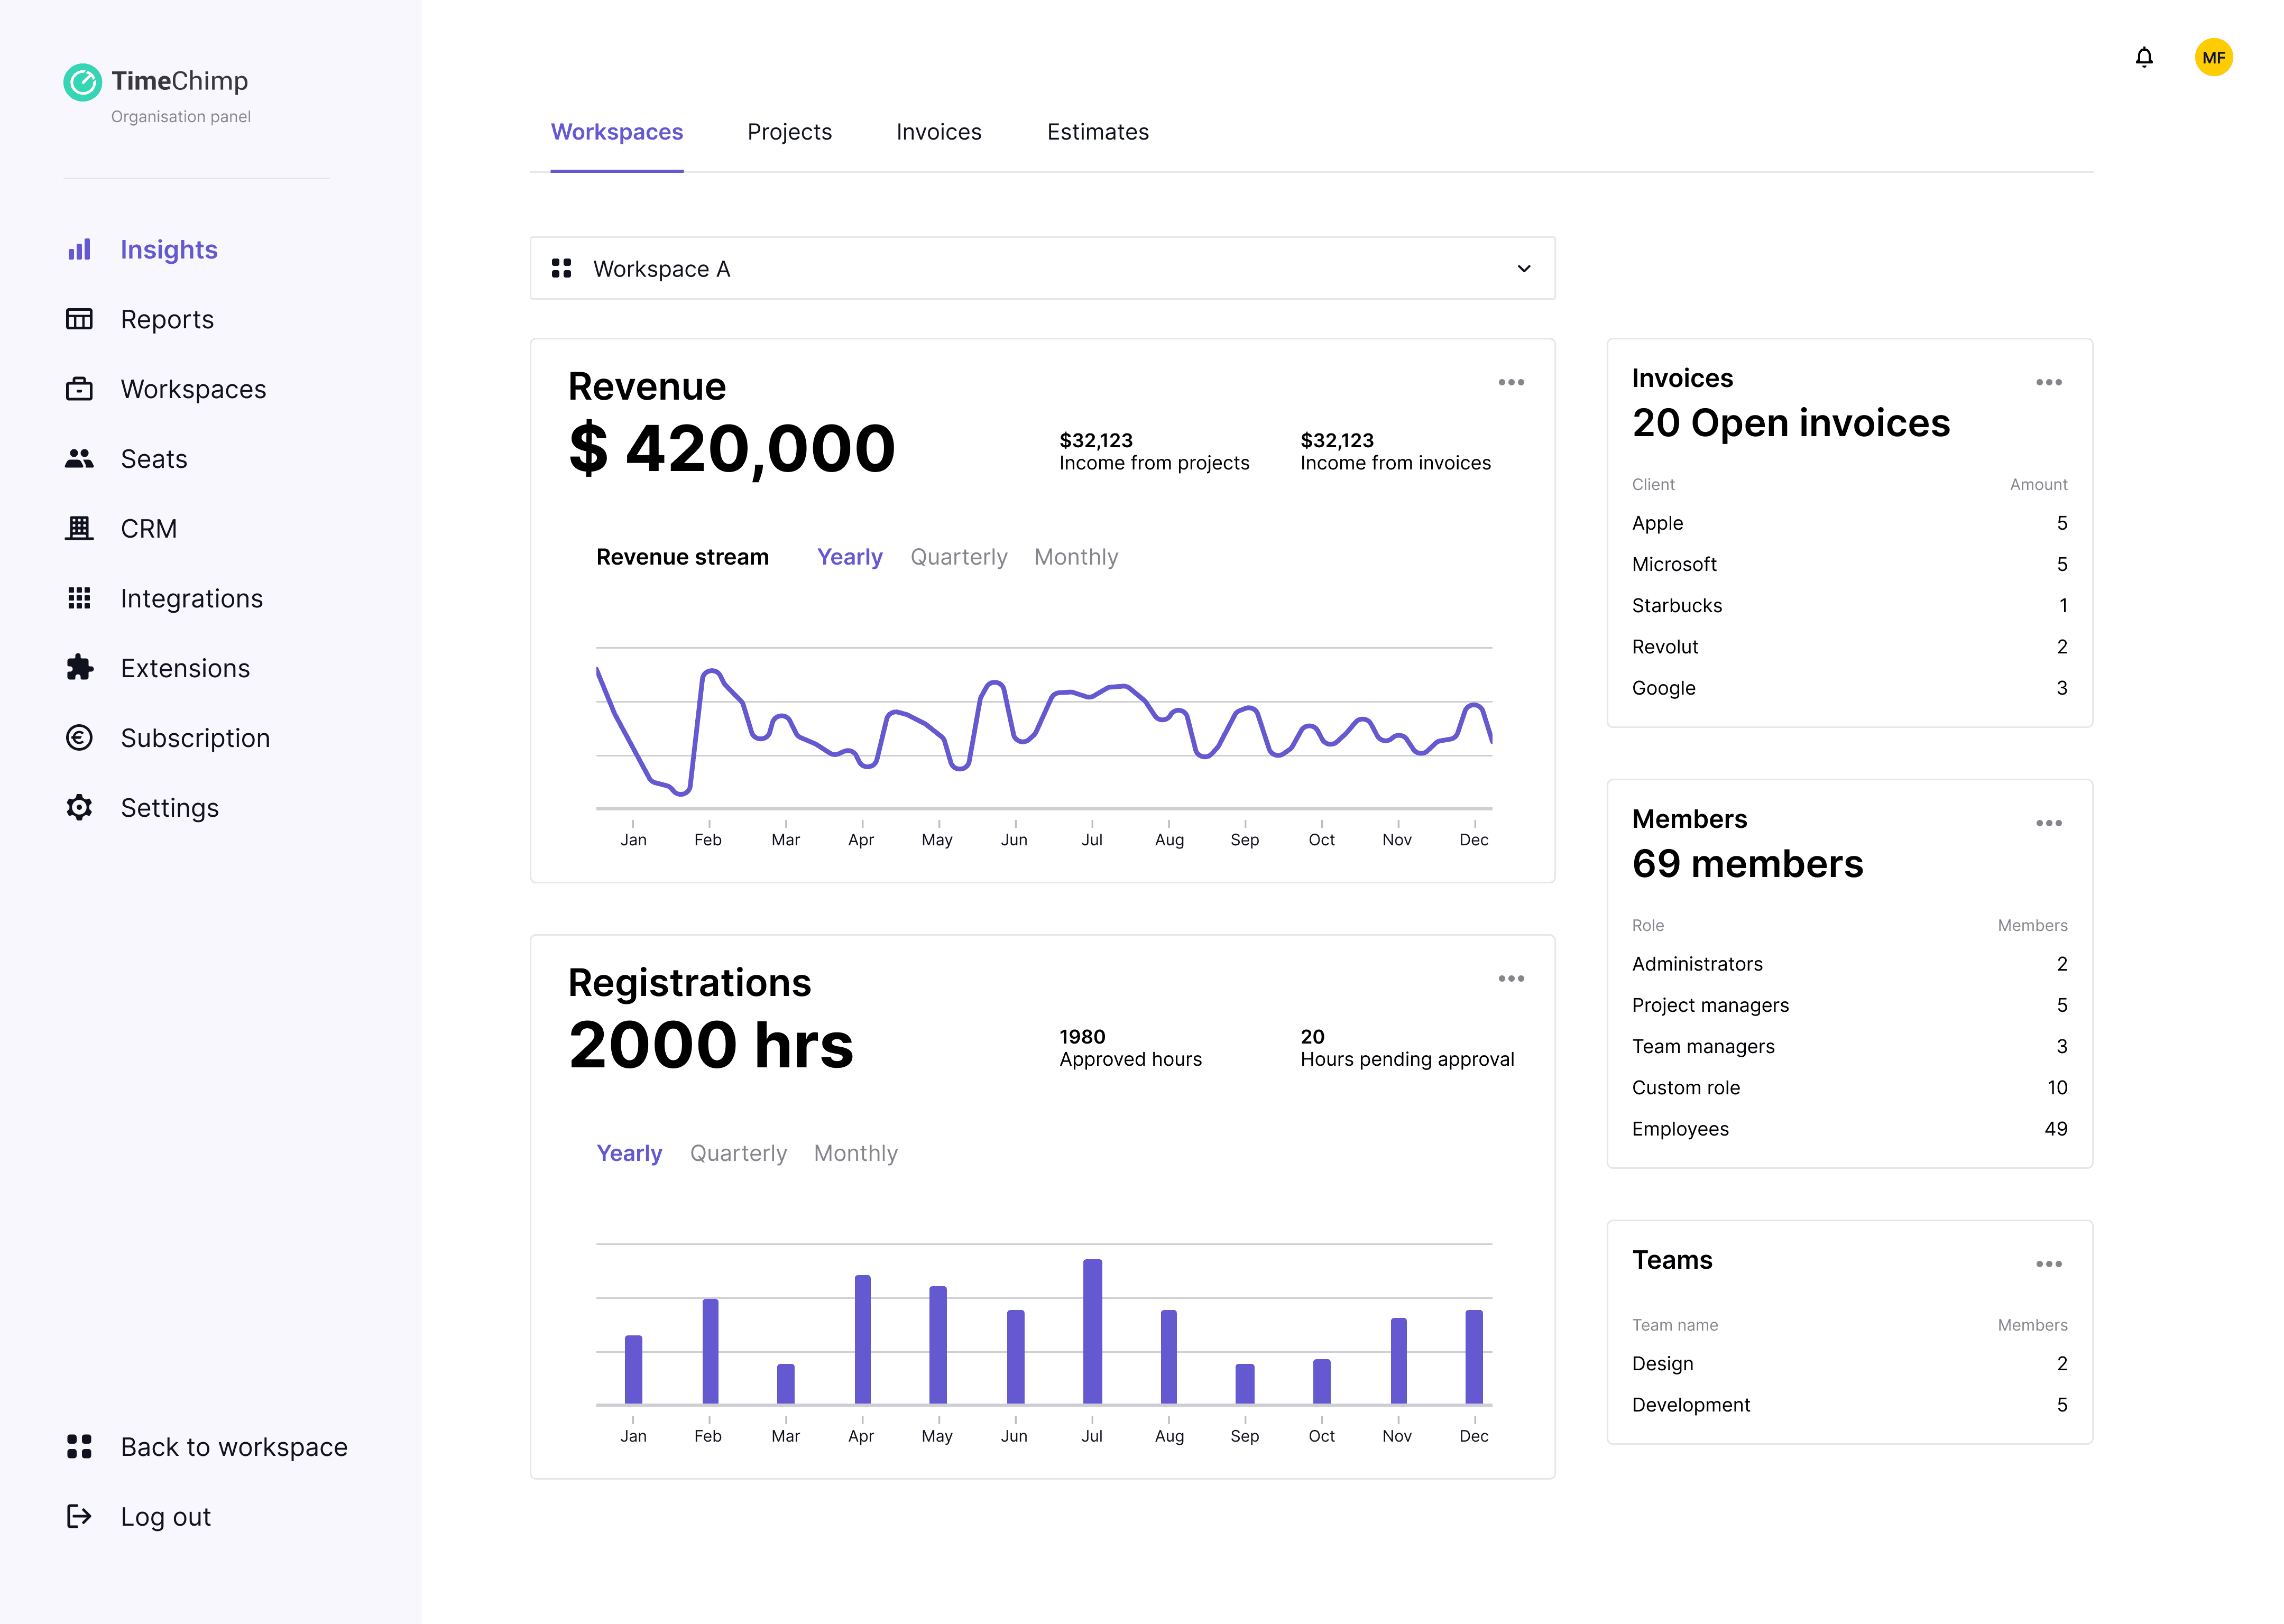Switch Revenue stream to Quarterly view

(958, 557)
